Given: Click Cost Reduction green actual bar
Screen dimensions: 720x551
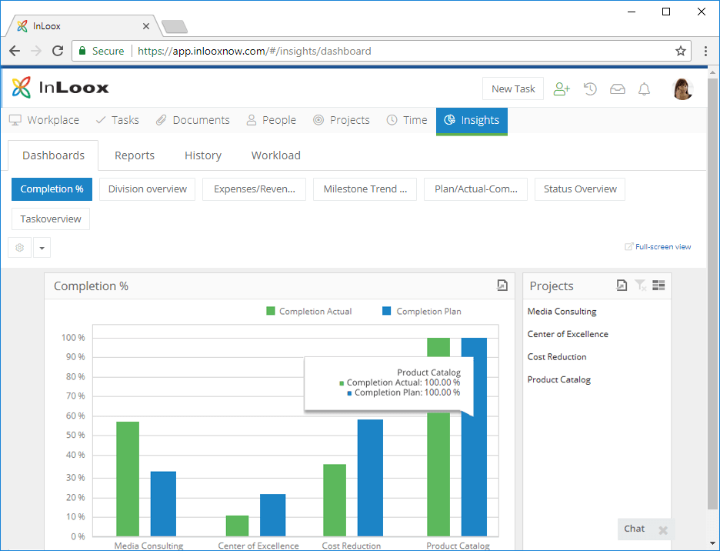Looking at the screenshot, I should pyautogui.click(x=335, y=500).
